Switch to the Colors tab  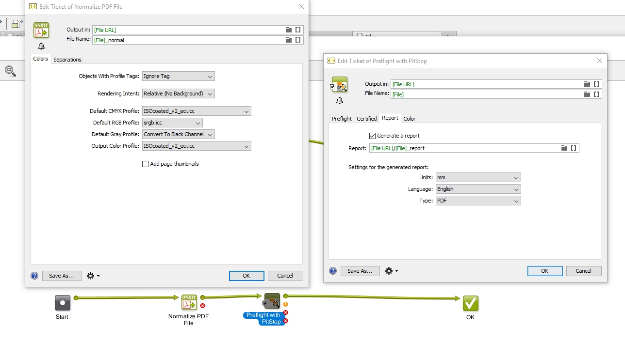click(40, 59)
